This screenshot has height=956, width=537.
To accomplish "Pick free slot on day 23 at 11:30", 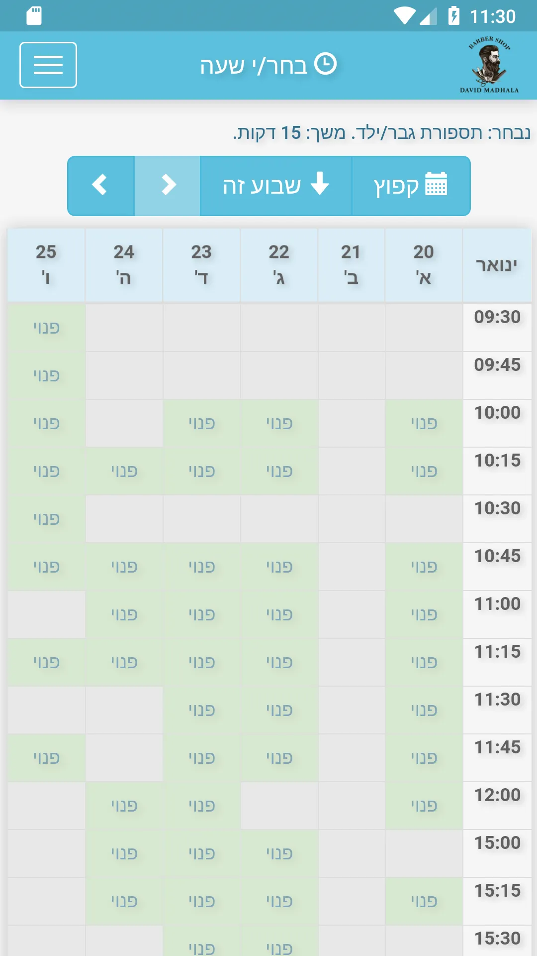I will [x=201, y=710].
